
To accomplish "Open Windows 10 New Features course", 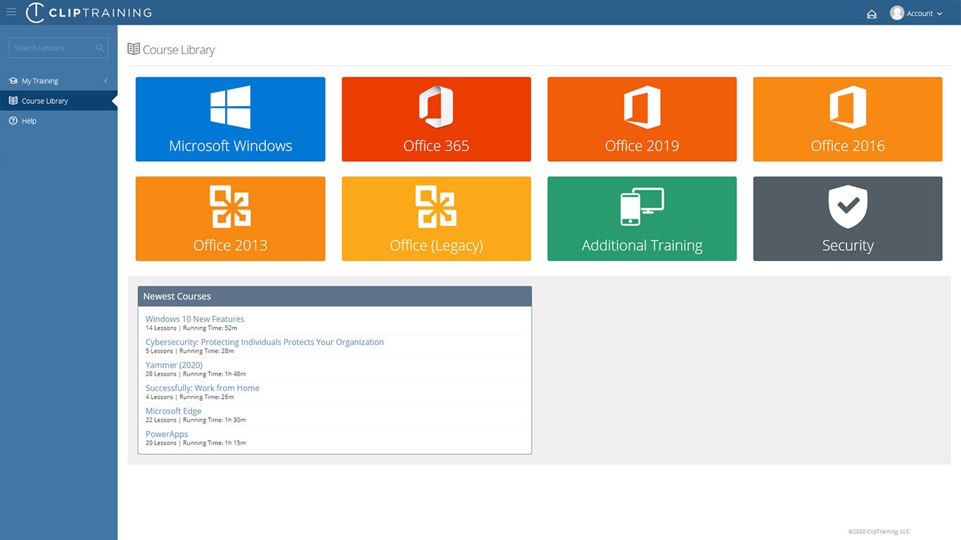I will (x=195, y=319).
